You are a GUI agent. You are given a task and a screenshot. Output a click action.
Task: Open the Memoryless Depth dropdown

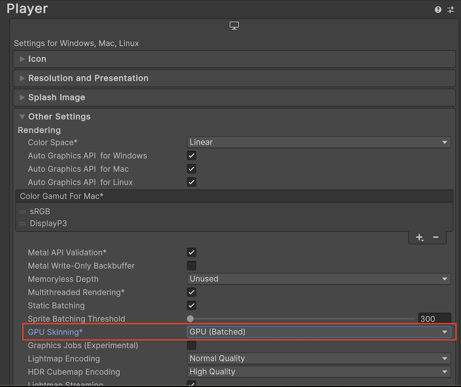319,279
